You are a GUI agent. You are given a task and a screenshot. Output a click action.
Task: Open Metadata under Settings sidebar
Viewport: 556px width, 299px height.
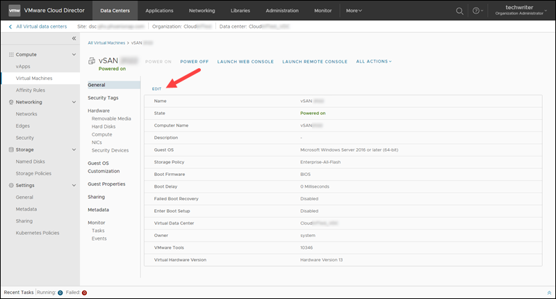point(26,209)
